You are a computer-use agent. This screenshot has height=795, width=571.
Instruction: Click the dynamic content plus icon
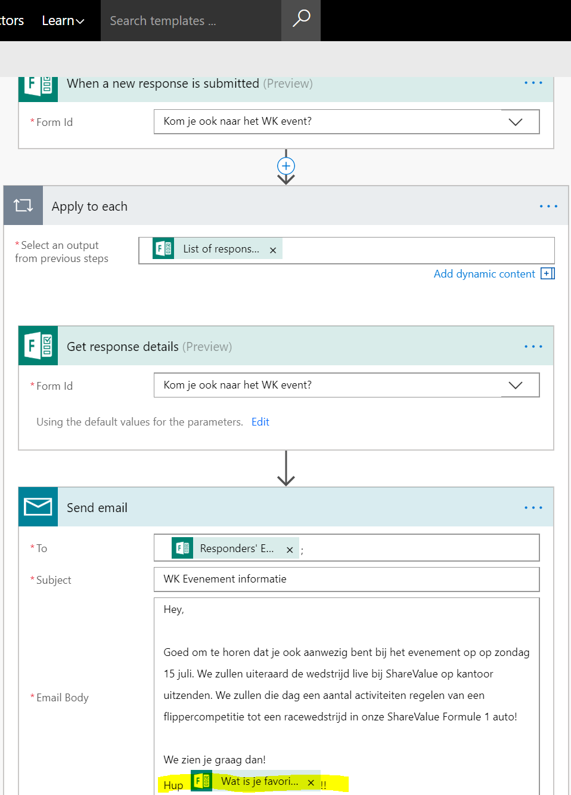click(548, 273)
